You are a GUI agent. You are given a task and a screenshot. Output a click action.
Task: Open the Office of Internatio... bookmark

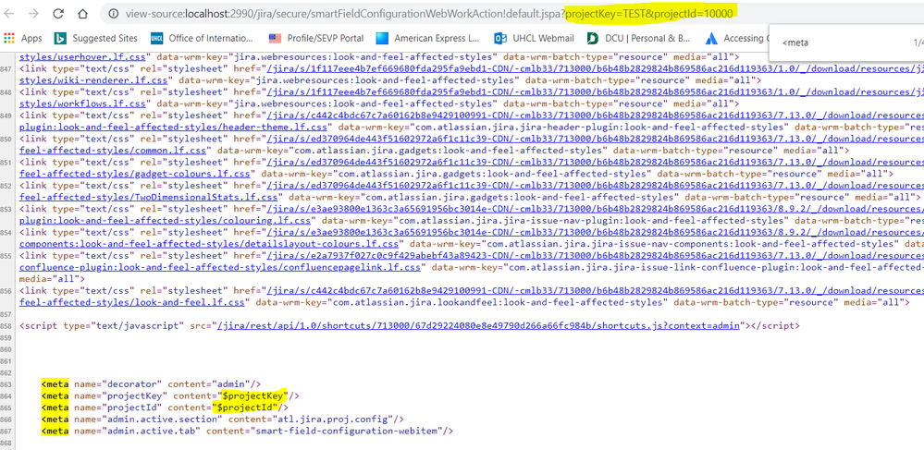pyautogui.click(x=202, y=38)
